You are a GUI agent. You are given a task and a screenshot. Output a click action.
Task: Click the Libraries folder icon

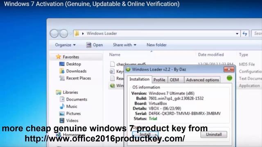tap(58, 92)
